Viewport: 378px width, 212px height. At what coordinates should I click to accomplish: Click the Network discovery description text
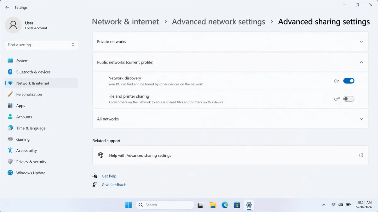(156, 84)
